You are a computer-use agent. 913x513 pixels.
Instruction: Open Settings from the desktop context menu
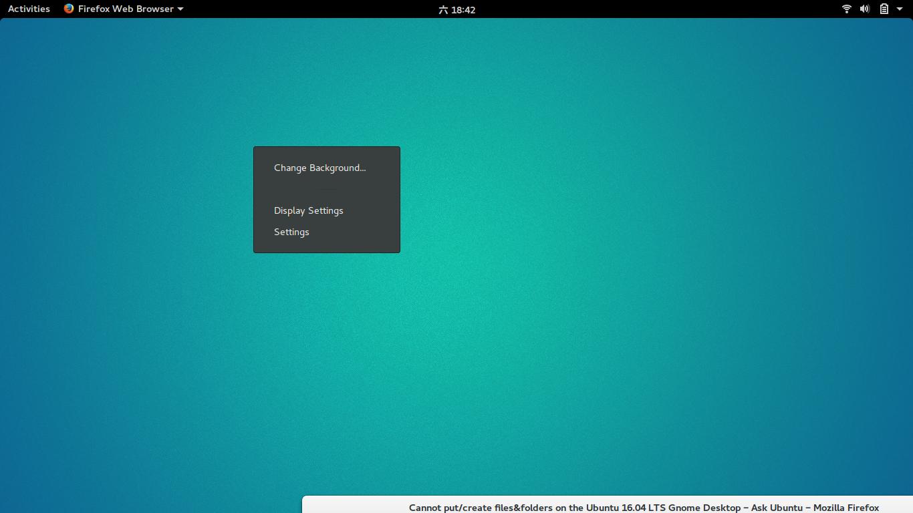point(291,232)
